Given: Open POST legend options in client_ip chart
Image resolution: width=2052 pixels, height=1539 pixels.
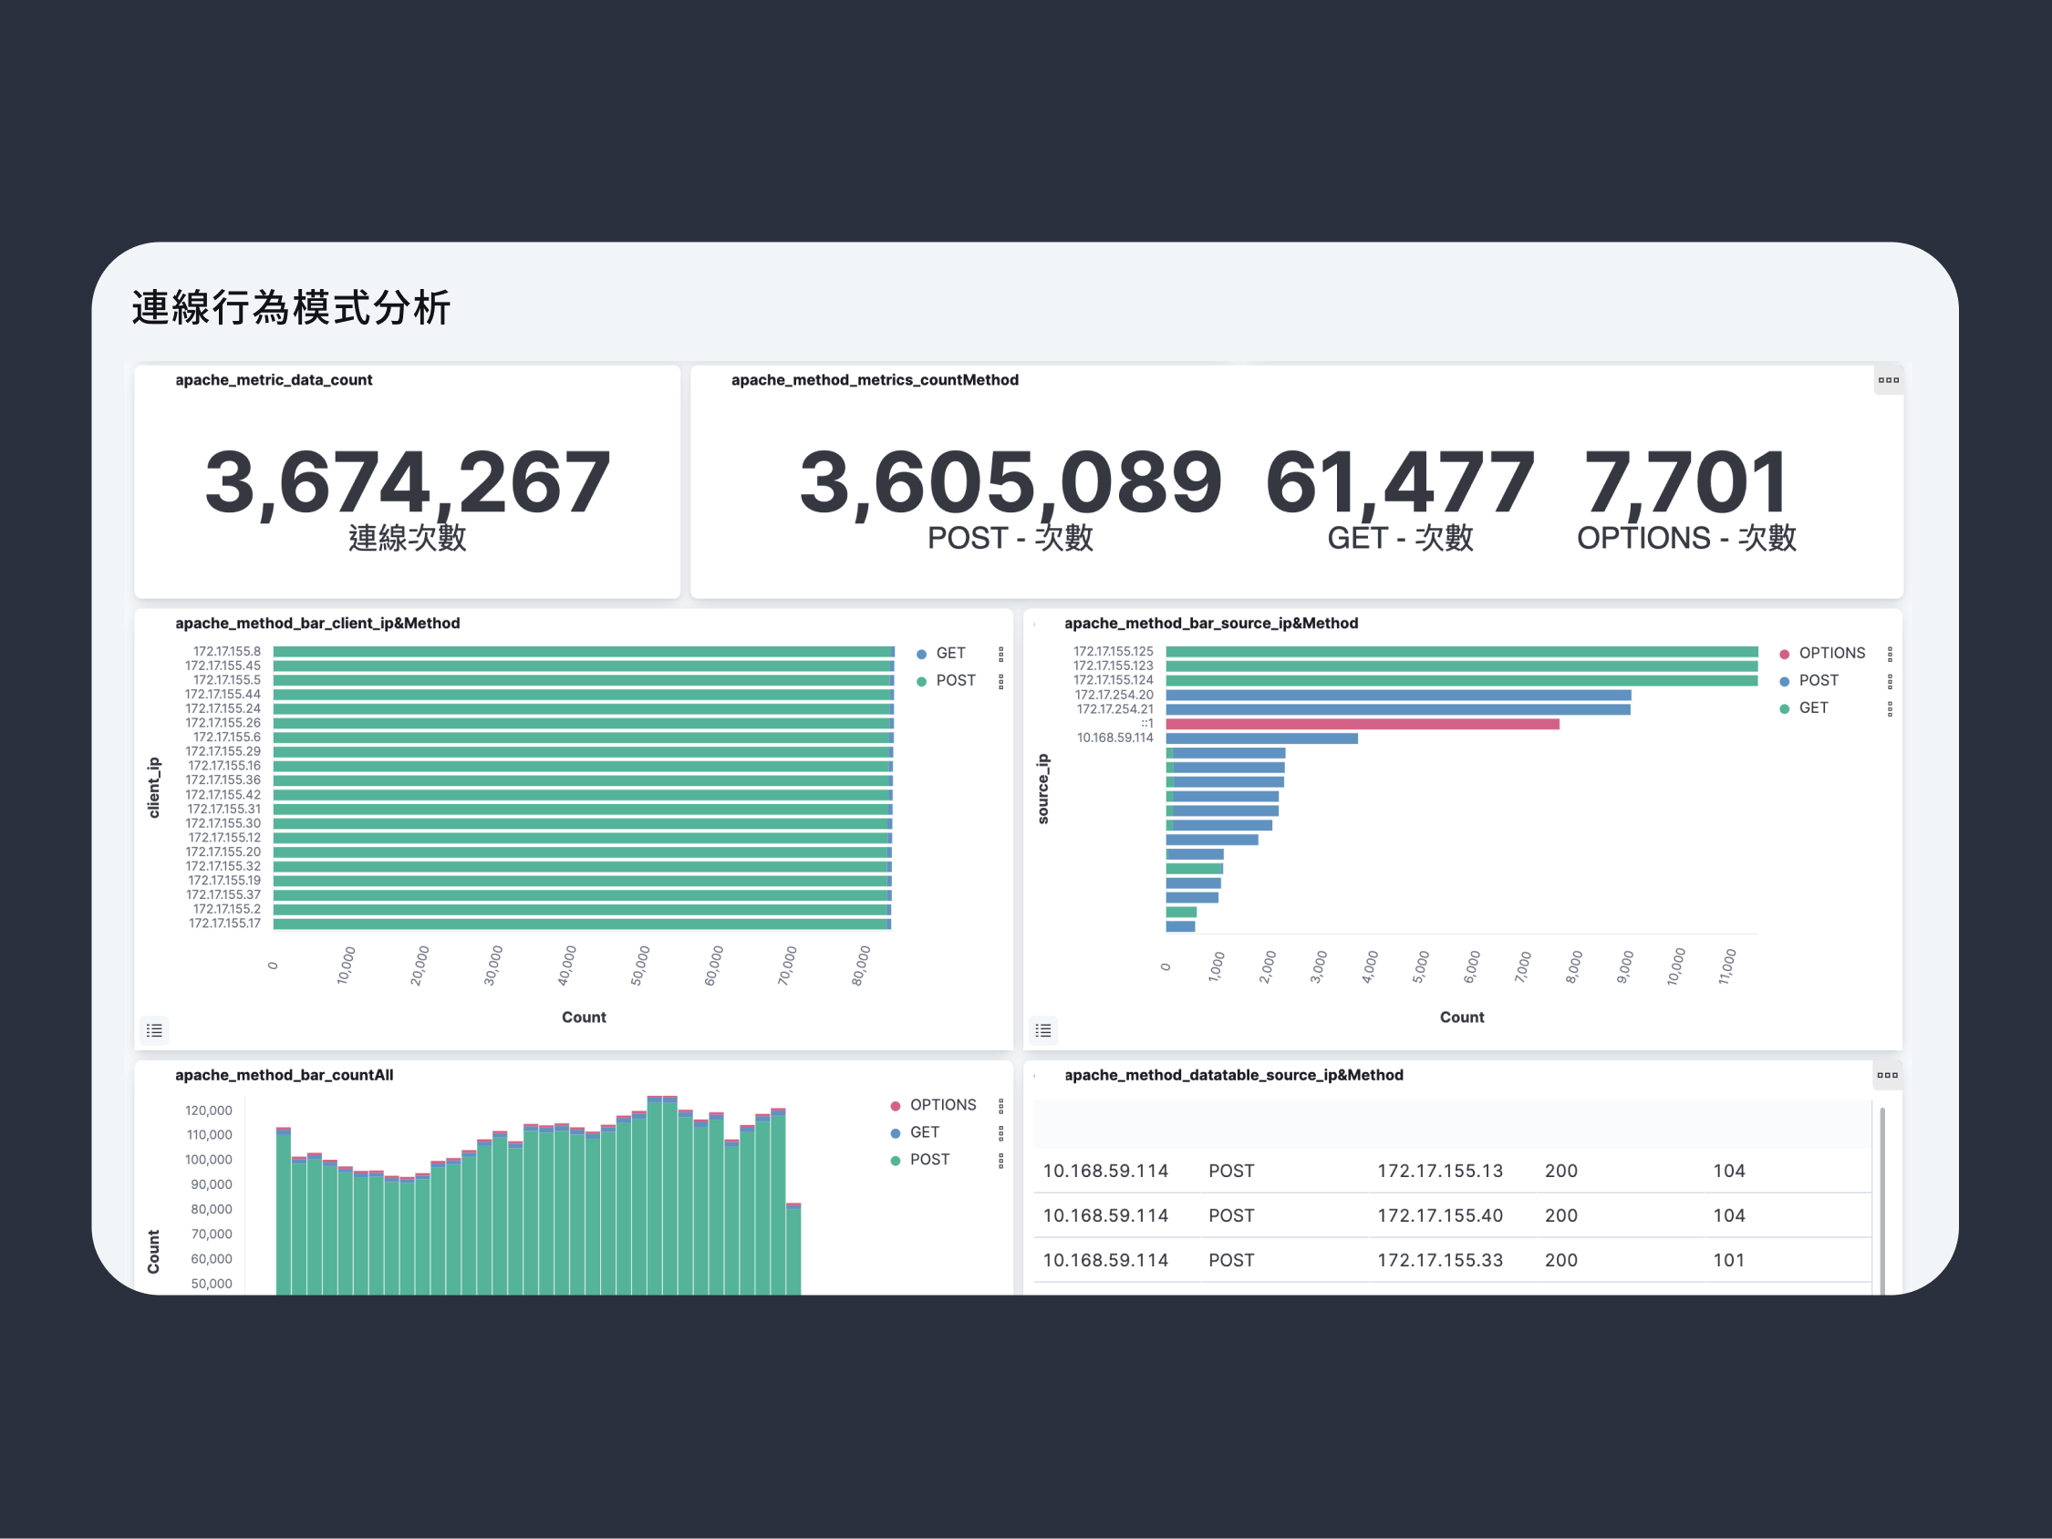Looking at the screenshot, I should click(x=1001, y=681).
